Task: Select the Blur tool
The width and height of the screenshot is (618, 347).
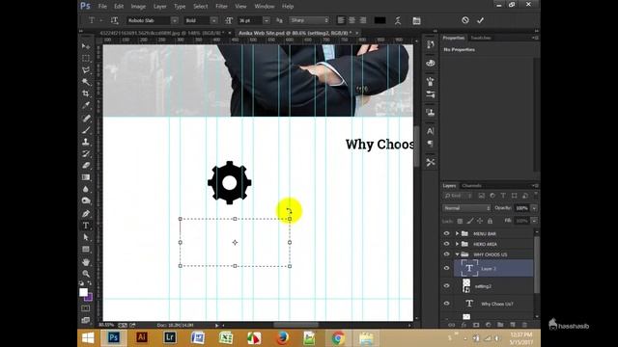Action: coord(86,189)
